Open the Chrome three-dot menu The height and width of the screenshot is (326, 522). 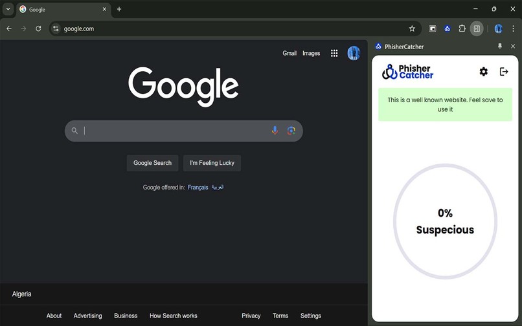pyautogui.click(x=513, y=28)
